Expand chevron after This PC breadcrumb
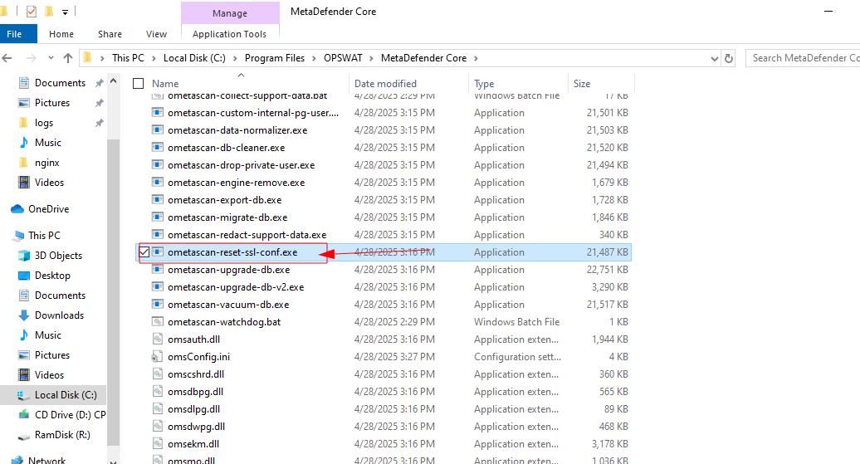Image resolution: width=860 pixels, height=464 pixels. (x=154, y=58)
